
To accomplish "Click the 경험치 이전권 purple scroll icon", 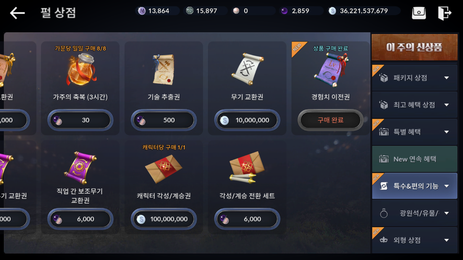I will pyautogui.click(x=330, y=70).
